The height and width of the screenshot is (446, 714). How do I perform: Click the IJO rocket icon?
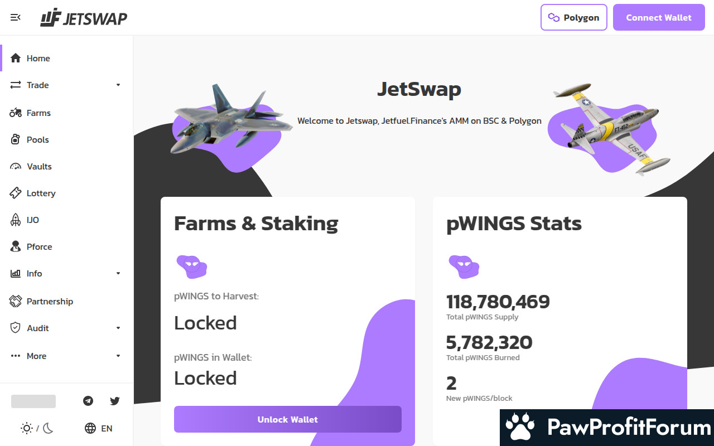pyautogui.click(x=16, y=220)
